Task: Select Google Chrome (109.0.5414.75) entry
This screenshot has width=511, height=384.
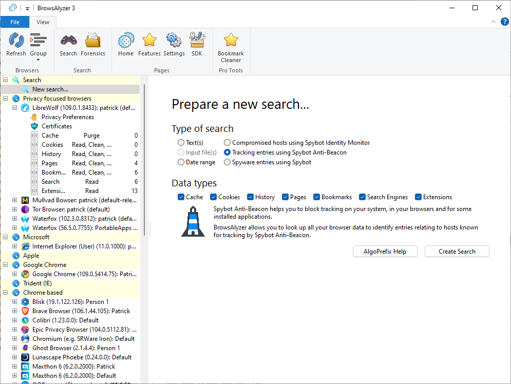Action: [84, 274]
